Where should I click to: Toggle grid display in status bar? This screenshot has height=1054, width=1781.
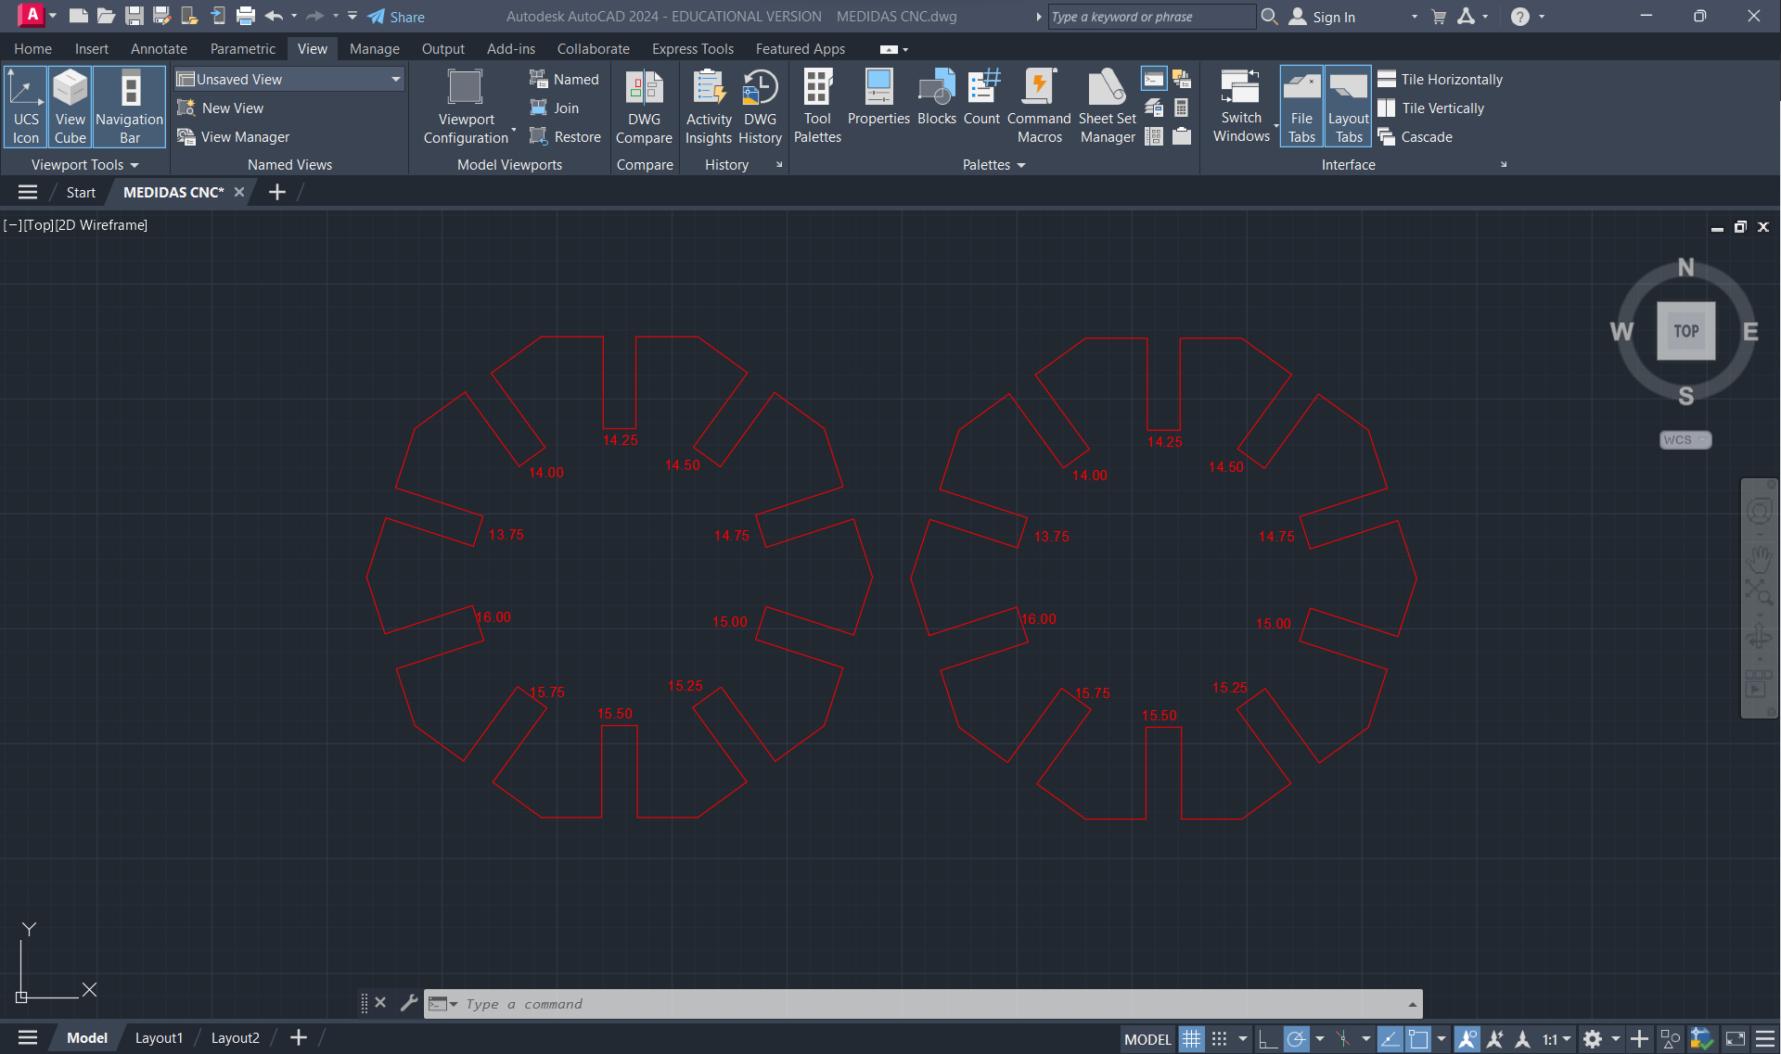tap(1192, 1039)
